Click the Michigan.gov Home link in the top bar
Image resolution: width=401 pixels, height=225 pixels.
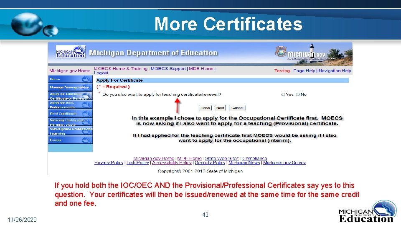tap(70, 71)
